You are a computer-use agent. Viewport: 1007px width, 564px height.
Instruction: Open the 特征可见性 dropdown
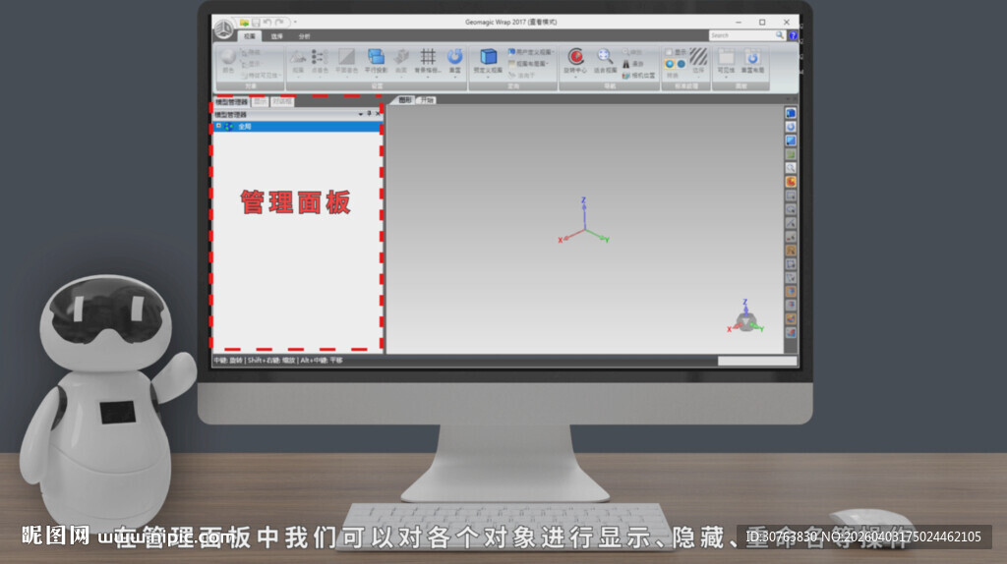pyautogui.click(x=280, y=75)
